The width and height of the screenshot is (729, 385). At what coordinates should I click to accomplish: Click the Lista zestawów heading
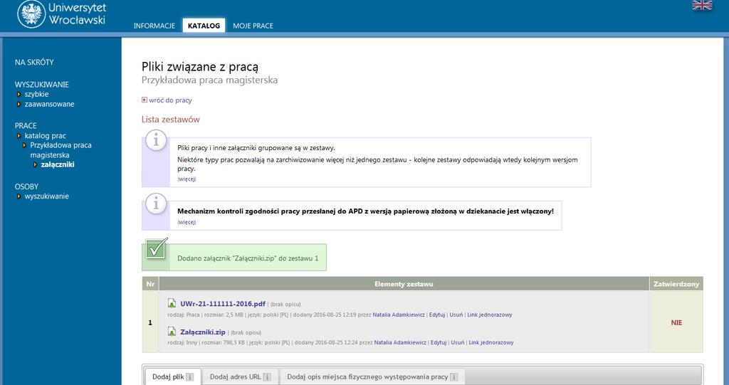point(171,120)
